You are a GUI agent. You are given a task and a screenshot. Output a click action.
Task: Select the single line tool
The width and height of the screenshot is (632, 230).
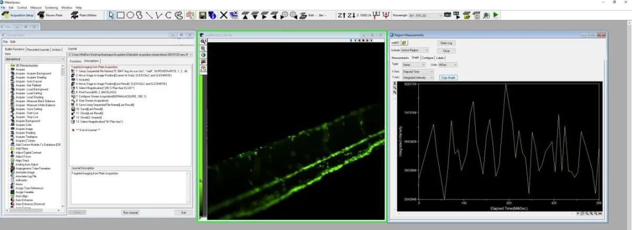(x=149, y=15)
